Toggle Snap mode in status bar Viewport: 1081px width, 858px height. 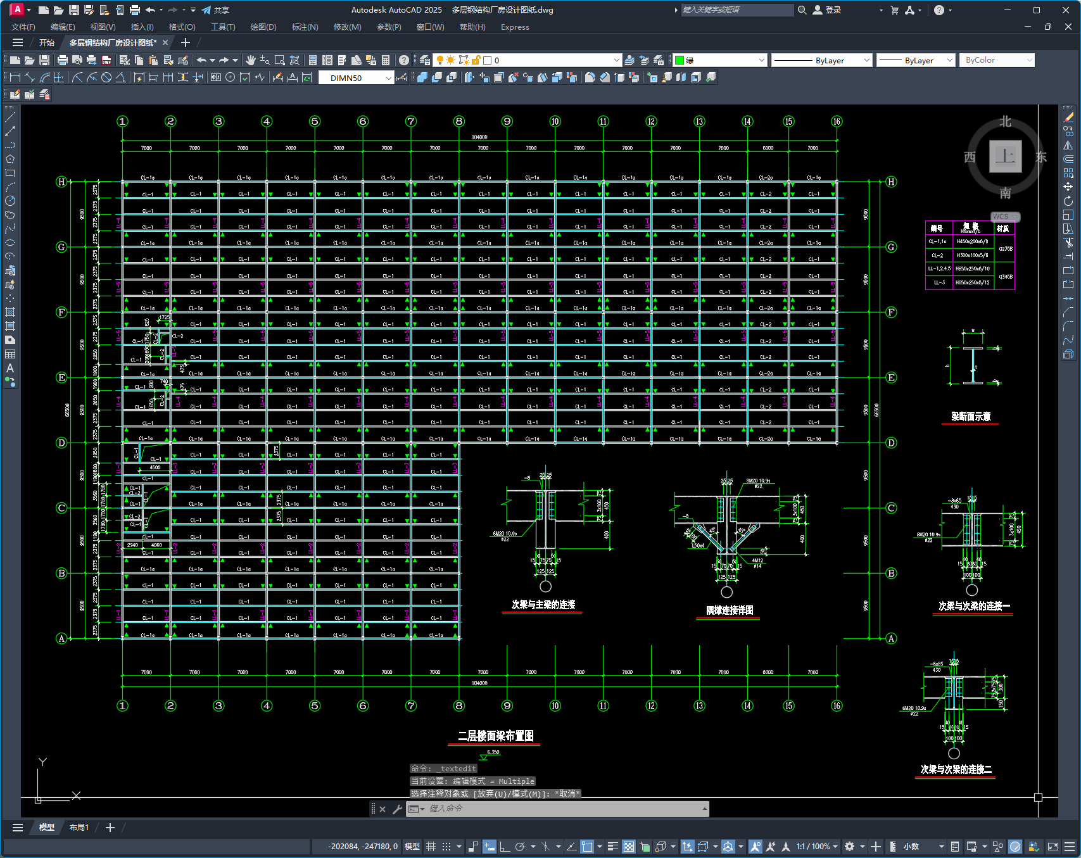coord(446,847)
